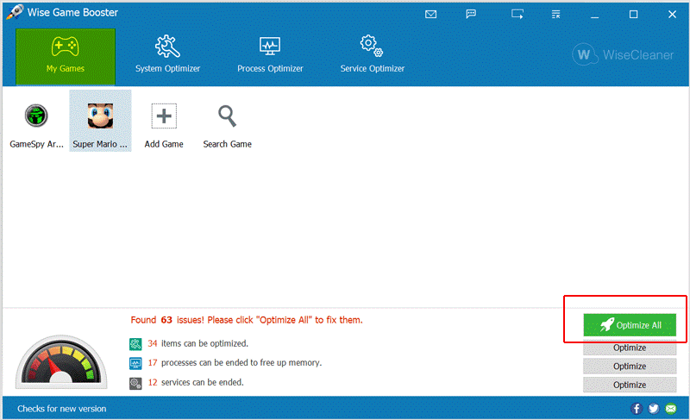Select the Super Mario game icon

[100, 116]
